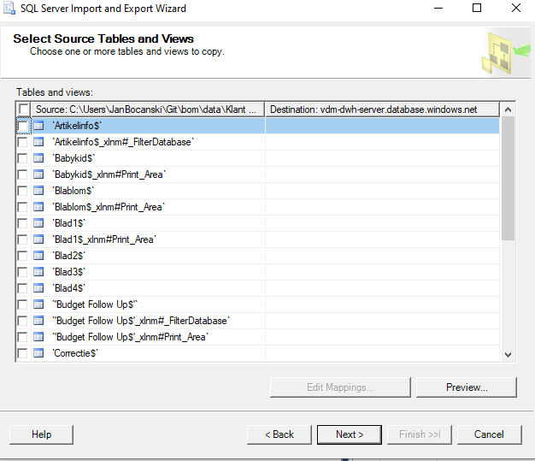Click table icon beside `Blablom$`
Viewport: 535px width, 461px height.
pos(38,191)
